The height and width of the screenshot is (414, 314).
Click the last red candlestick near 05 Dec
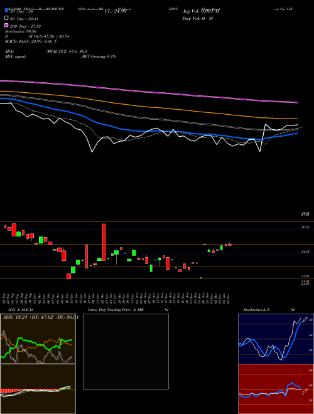[x=230, y=245]
